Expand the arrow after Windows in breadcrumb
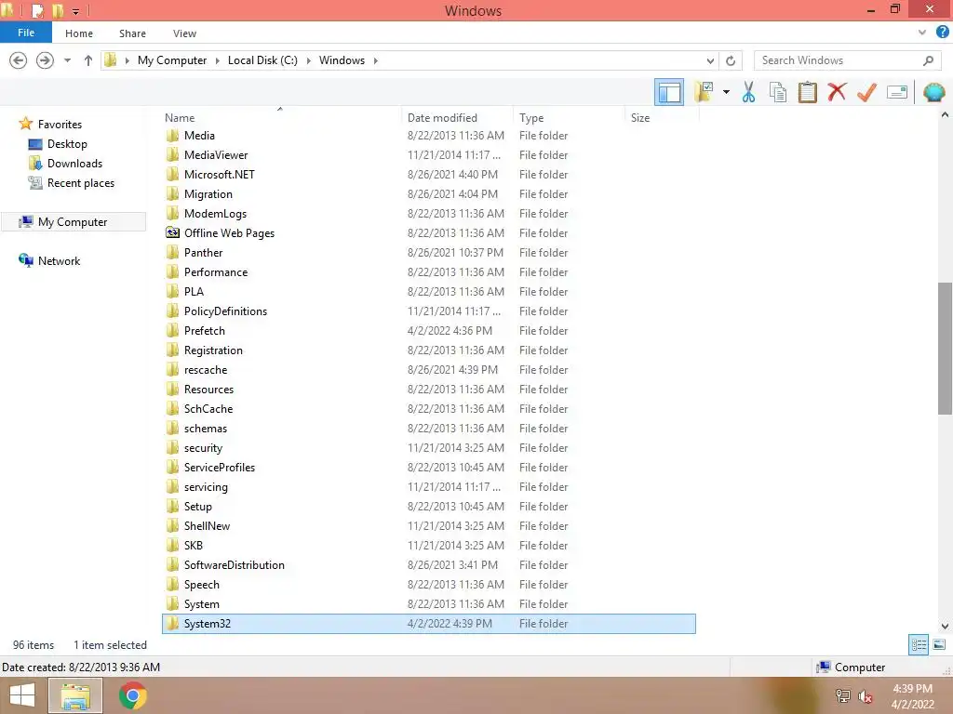953x714 pixels. click(x=376, y=60)
